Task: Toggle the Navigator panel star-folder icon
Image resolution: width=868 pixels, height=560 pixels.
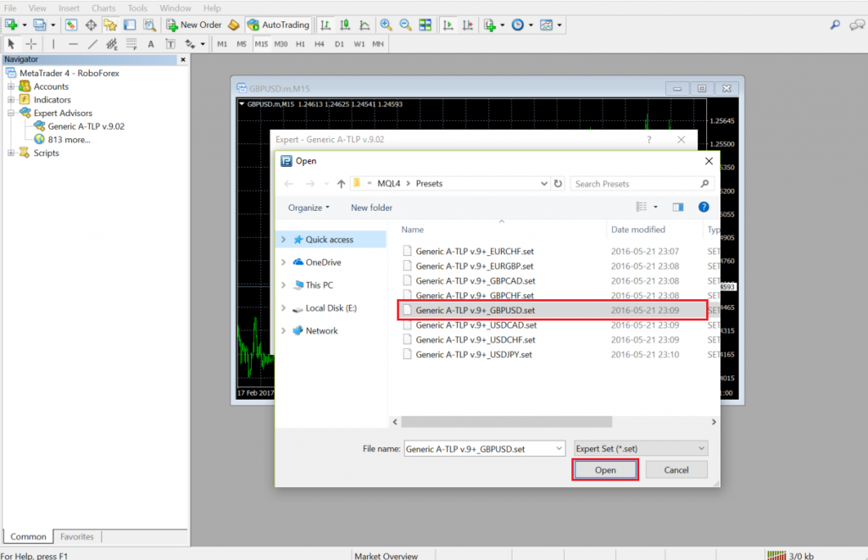Action: (x=110, y=25)
